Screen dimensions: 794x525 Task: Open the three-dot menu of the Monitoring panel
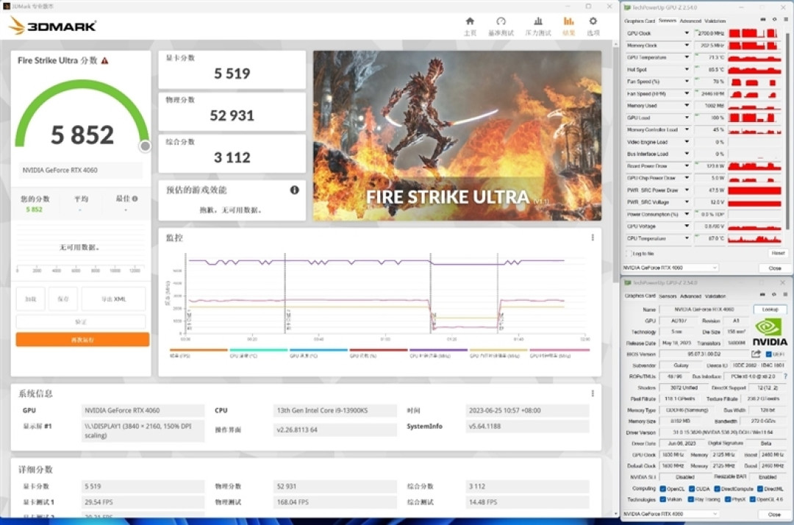593,238
